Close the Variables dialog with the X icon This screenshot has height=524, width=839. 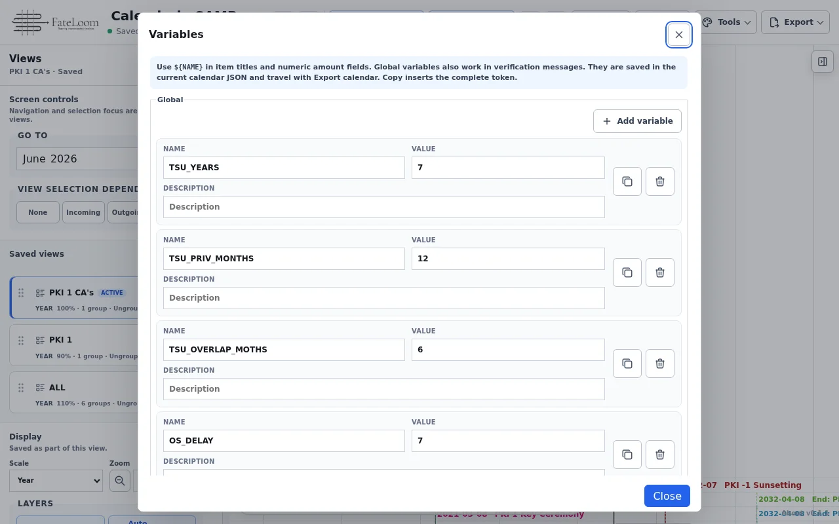(678, 35)
